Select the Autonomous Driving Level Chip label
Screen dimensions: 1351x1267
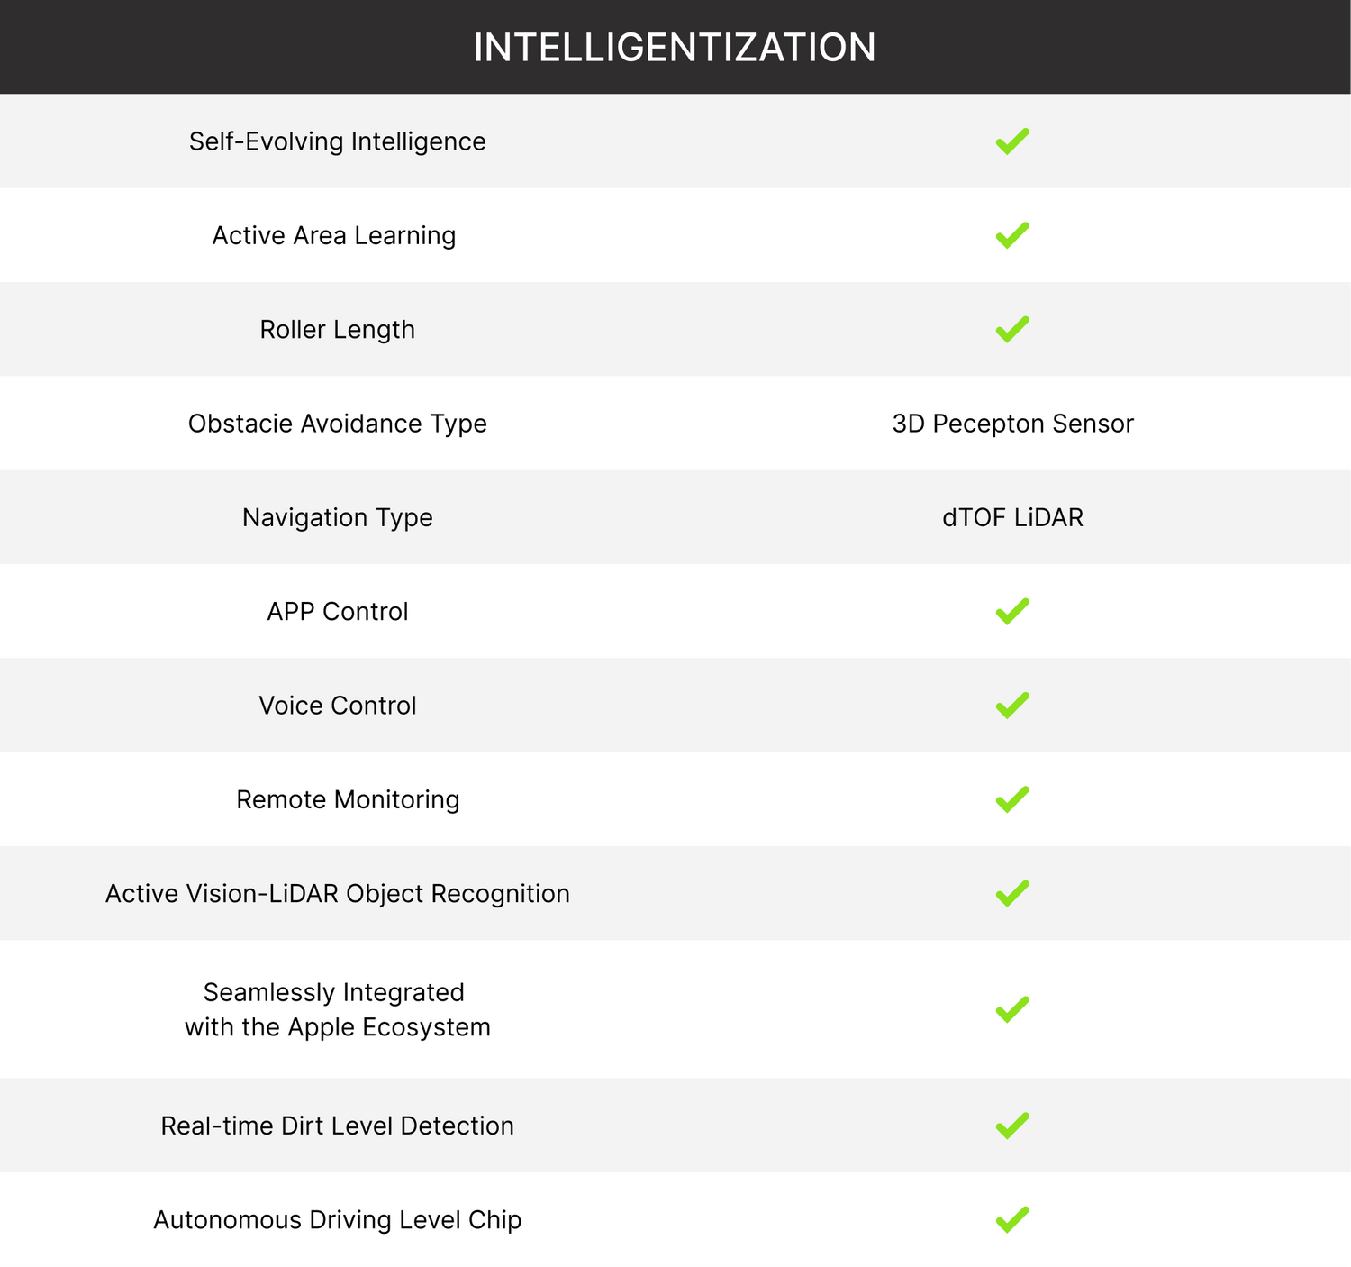tap(337, 1219)
